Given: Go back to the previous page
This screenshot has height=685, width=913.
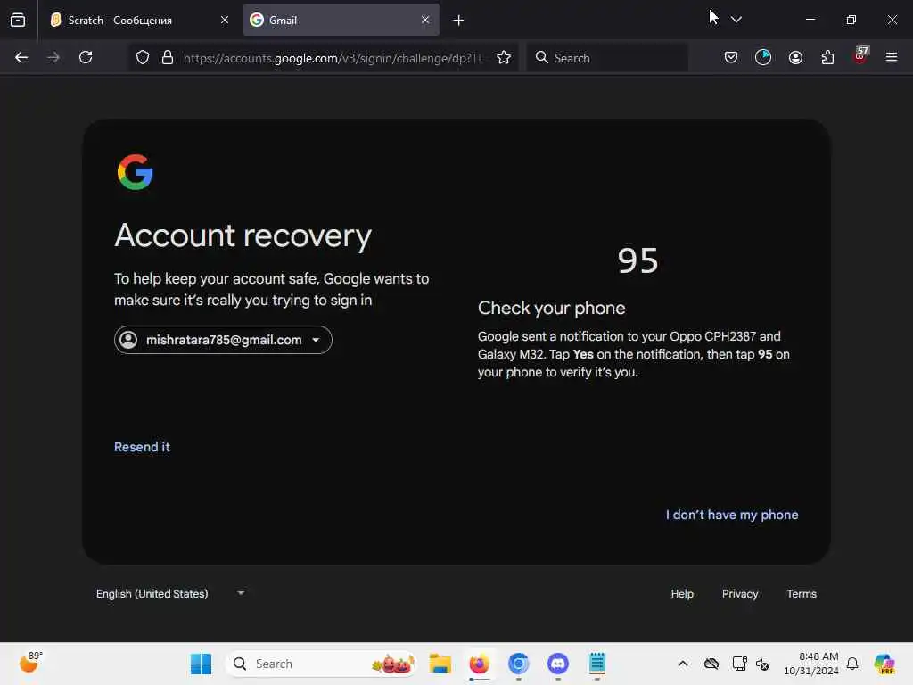Looking at the screenshot, I should (x=21, y=57).
